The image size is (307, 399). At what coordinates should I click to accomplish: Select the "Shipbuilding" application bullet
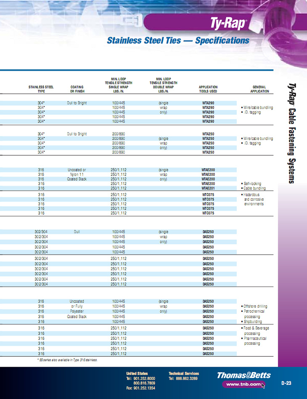pos(251,322)
